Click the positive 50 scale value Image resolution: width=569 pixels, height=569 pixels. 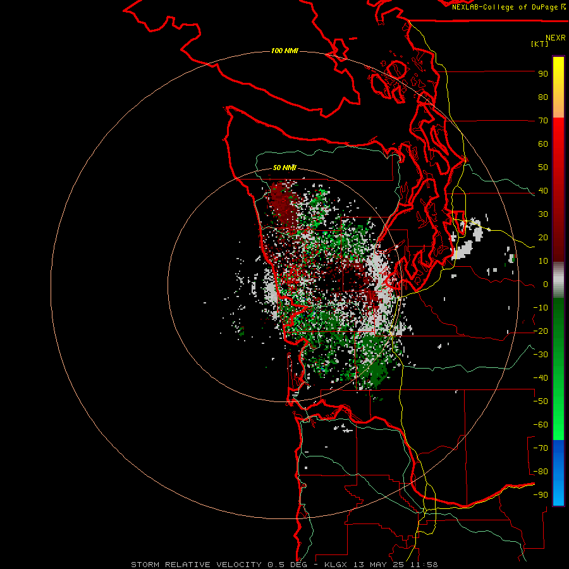543,168
